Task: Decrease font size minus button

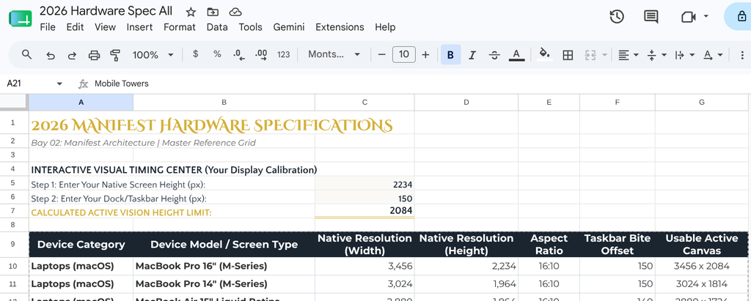Action: (x=381, y=54)
